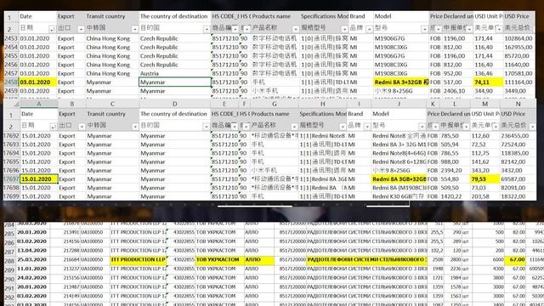The width and height of the screenshot is (544, 306).
Task: Open the 产品名称 filter arrow in sheet with row 2453
Action: 295,29
